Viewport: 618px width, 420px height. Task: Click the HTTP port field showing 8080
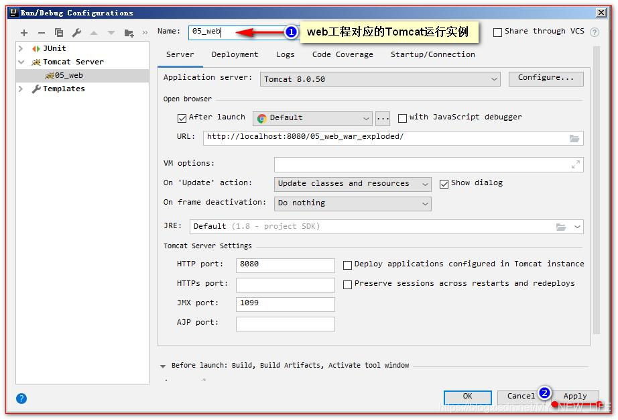click(x=286, y=265)
